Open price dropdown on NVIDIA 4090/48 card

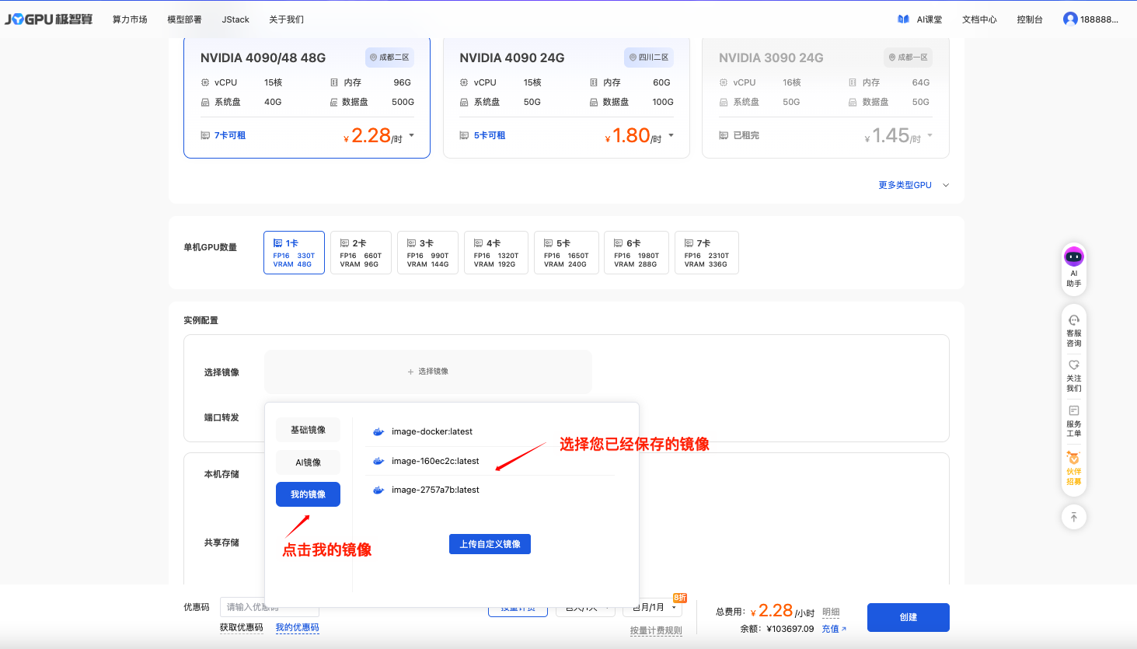[x=411, y=135]
